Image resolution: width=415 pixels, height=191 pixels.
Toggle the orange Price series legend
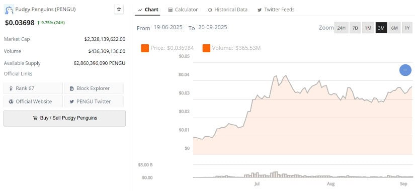(x=145, y=48)
